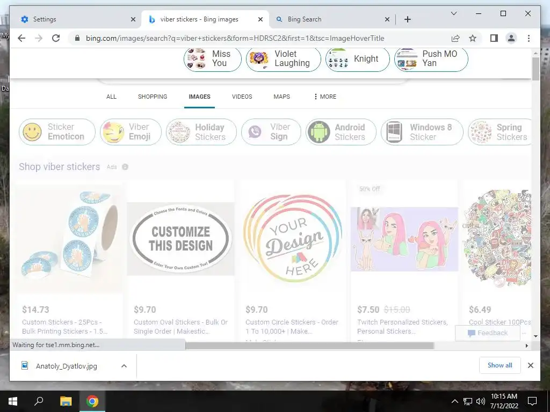Open the MAPS search category
The width and height of the screenshot is (550, 412).
281,97
